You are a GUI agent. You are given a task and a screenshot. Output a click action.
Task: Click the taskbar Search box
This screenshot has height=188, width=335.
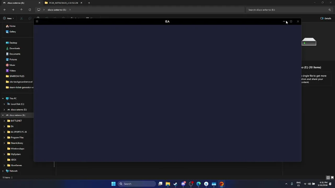click(x=137, y=184)
